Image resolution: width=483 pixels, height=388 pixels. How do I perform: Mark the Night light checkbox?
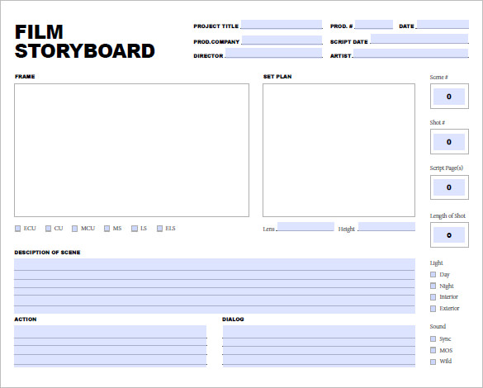point(433,286)
